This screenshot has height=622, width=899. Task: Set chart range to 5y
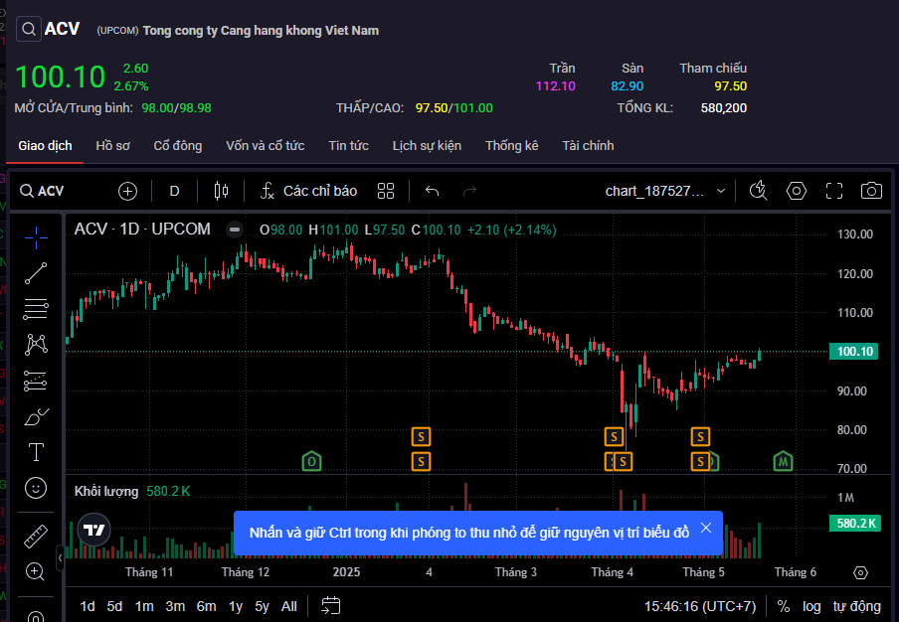pyautogui.click(x=262, y=606)
